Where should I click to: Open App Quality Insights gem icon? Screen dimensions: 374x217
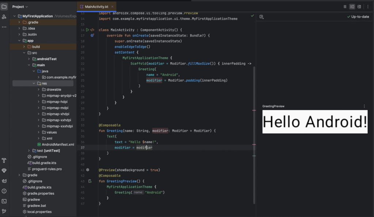pyautogui.click(x=4, y=171)
